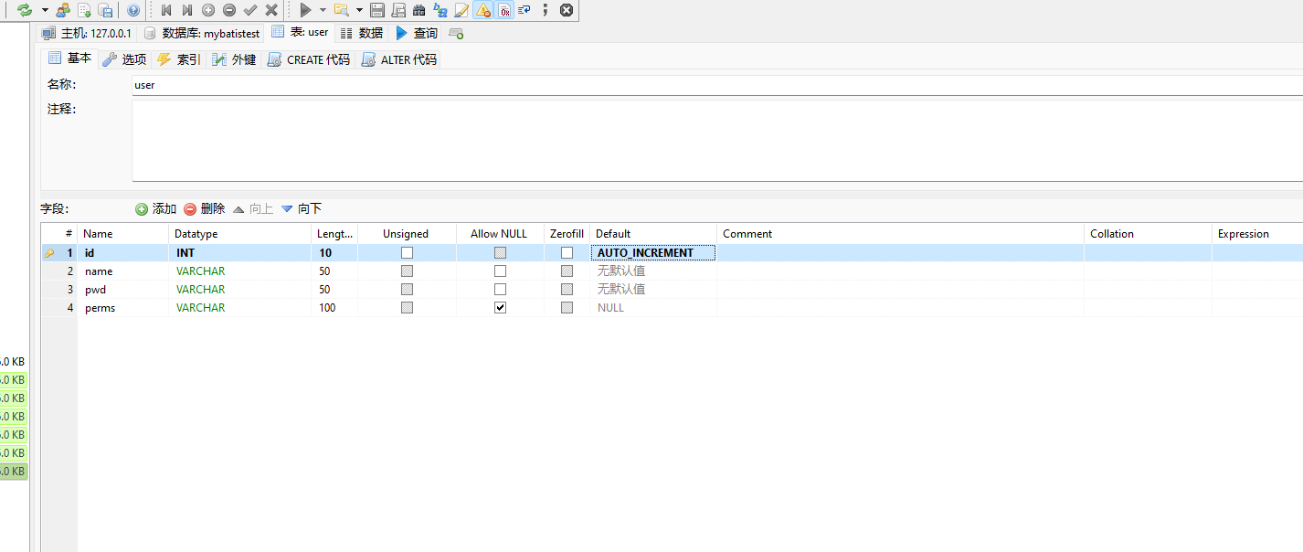Click the Find binoculars icon
The height and width of the screenshot is (552, 1303).
tap(419, 10)
